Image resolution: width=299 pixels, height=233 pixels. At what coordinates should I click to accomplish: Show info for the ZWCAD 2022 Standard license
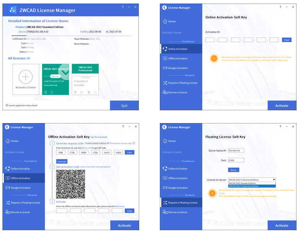click(x=52, y=92)
